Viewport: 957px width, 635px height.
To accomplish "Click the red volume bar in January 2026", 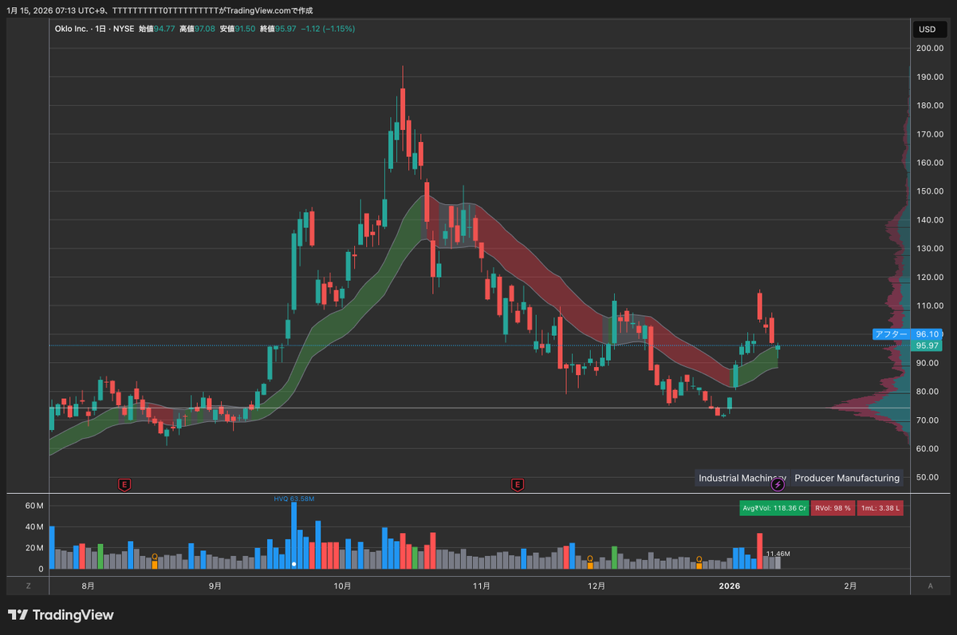I will [x=760, y=550].
